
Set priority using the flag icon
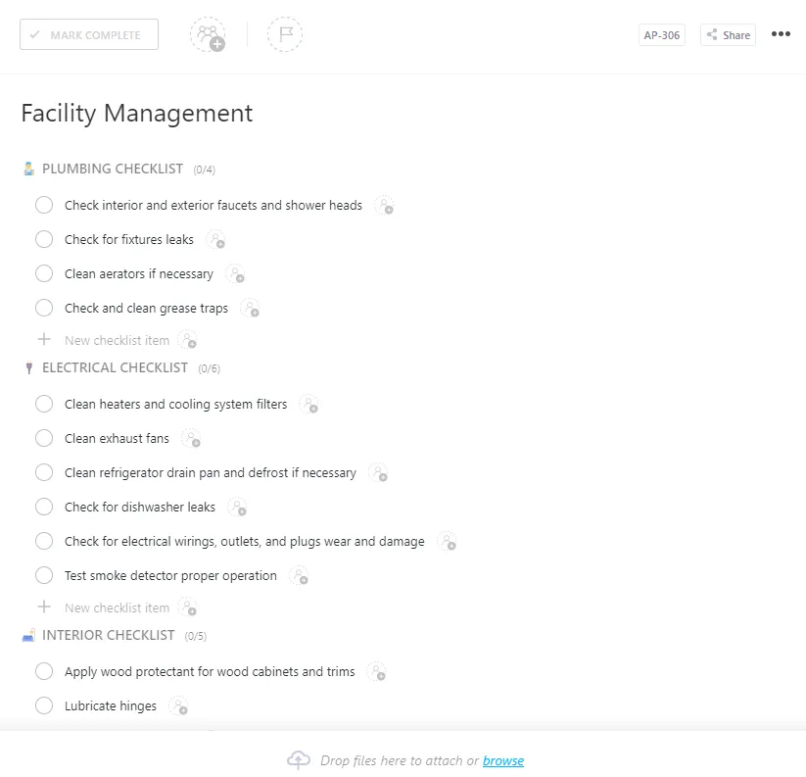(285, 34)
